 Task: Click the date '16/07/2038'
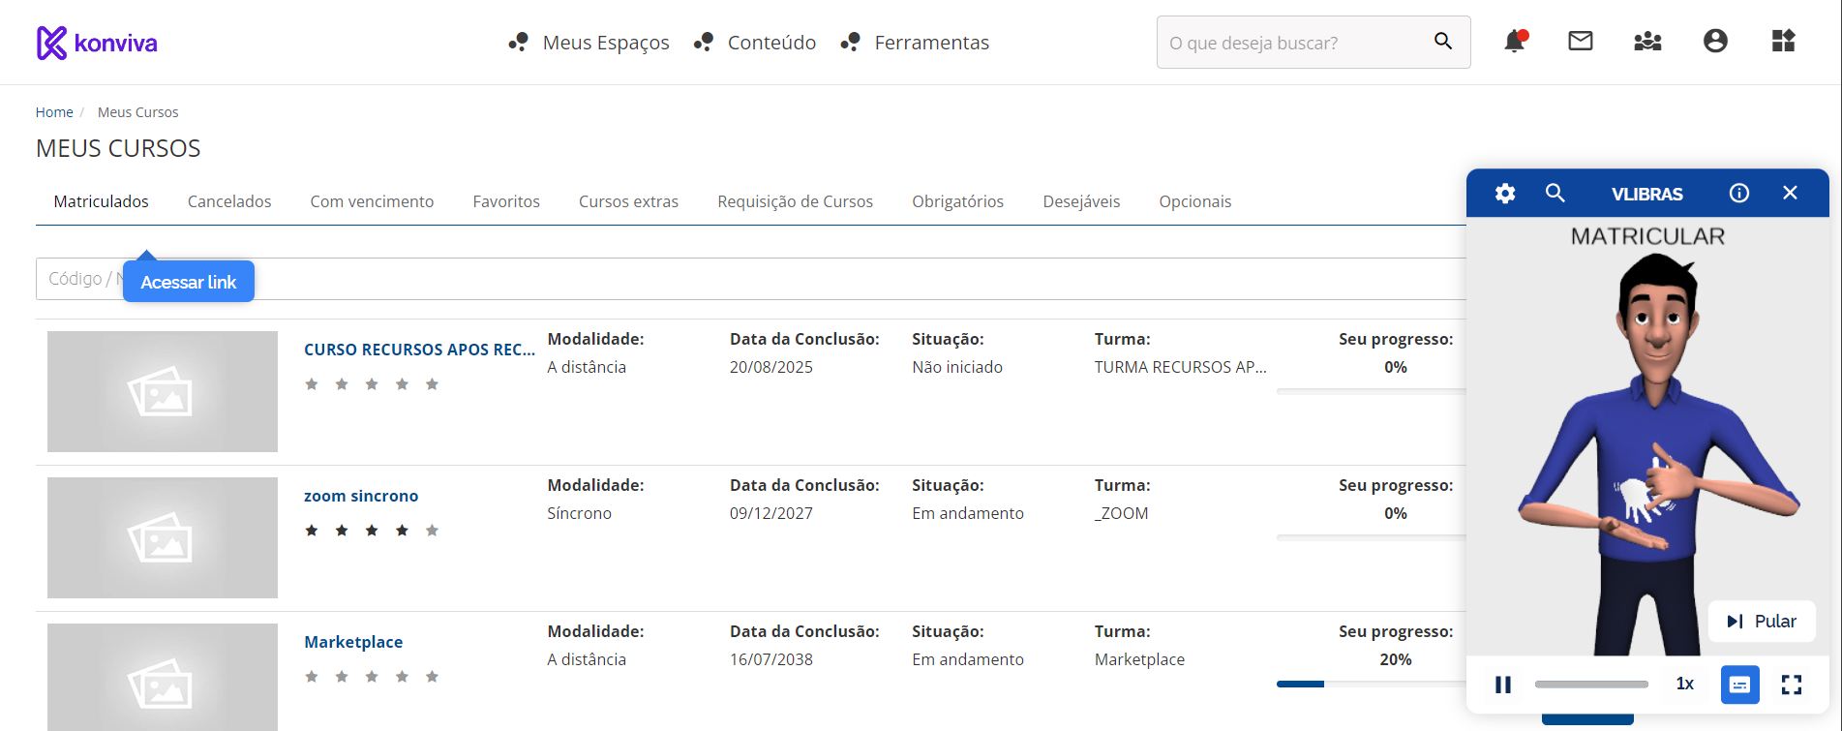point(771,659)
